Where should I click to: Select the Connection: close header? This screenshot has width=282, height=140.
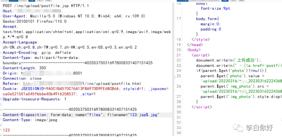click(22, 79)
